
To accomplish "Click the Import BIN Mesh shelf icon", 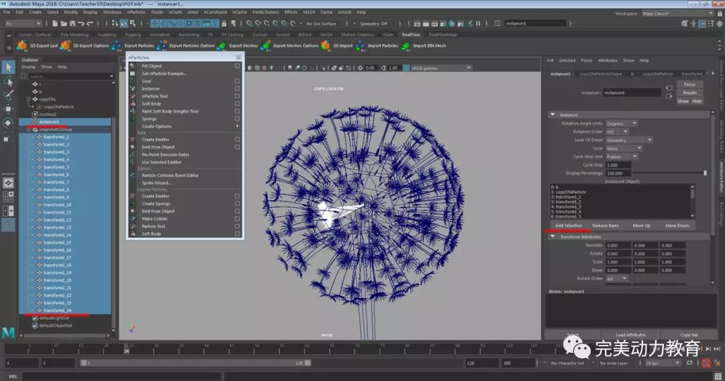I will click(x=405, y=46).
